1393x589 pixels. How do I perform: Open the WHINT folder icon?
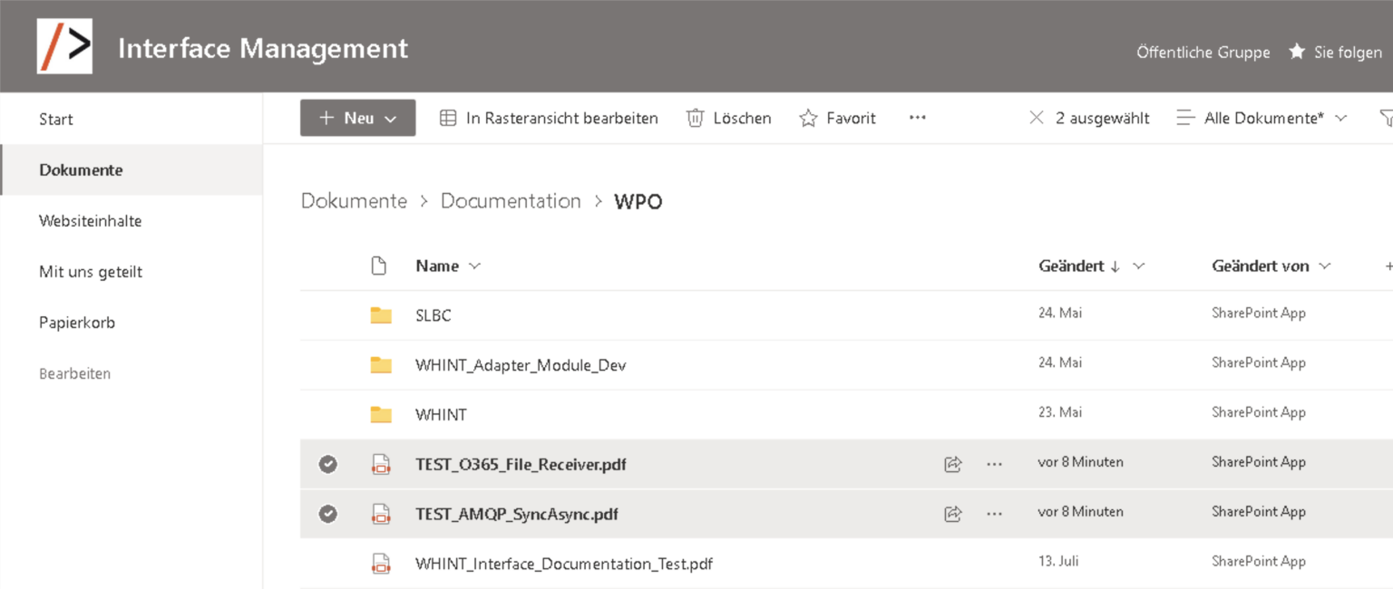point(381,414)
